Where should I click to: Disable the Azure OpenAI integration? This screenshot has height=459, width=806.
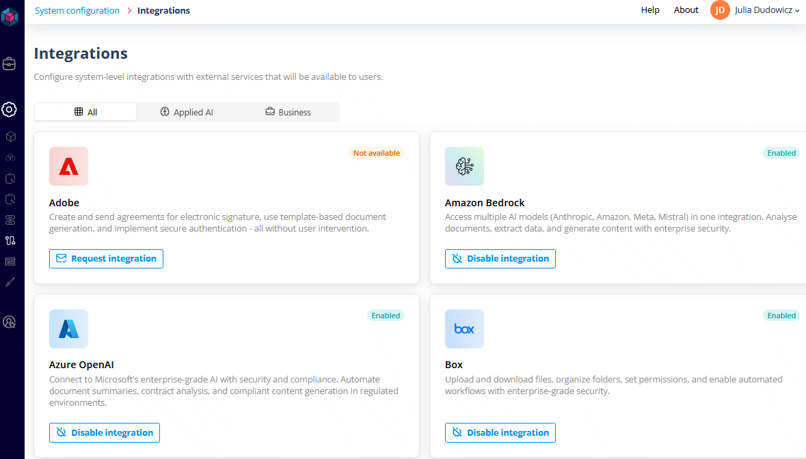point(104,432)
